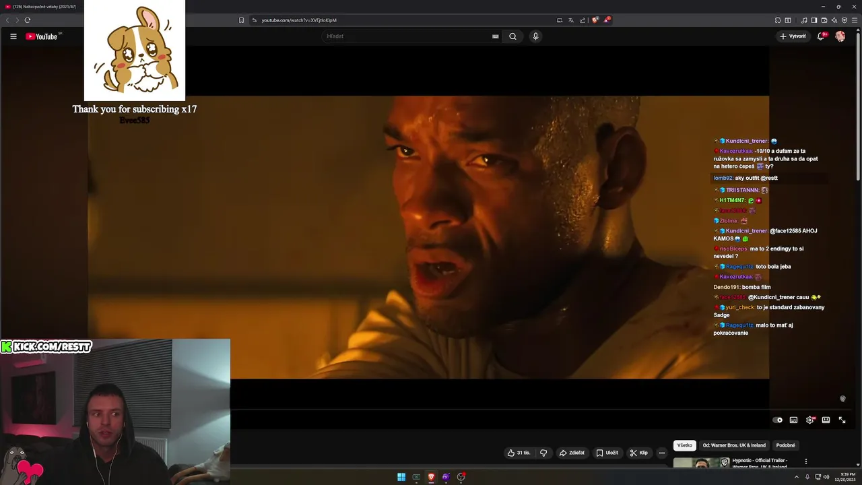Bookmark this page with the bookmark icon
This screenshot has height=485, width=862.
click(241, 20)
